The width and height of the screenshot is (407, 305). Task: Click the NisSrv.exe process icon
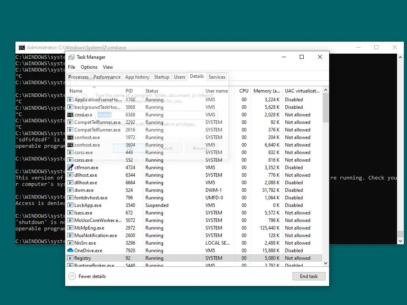tap(70, 243)
